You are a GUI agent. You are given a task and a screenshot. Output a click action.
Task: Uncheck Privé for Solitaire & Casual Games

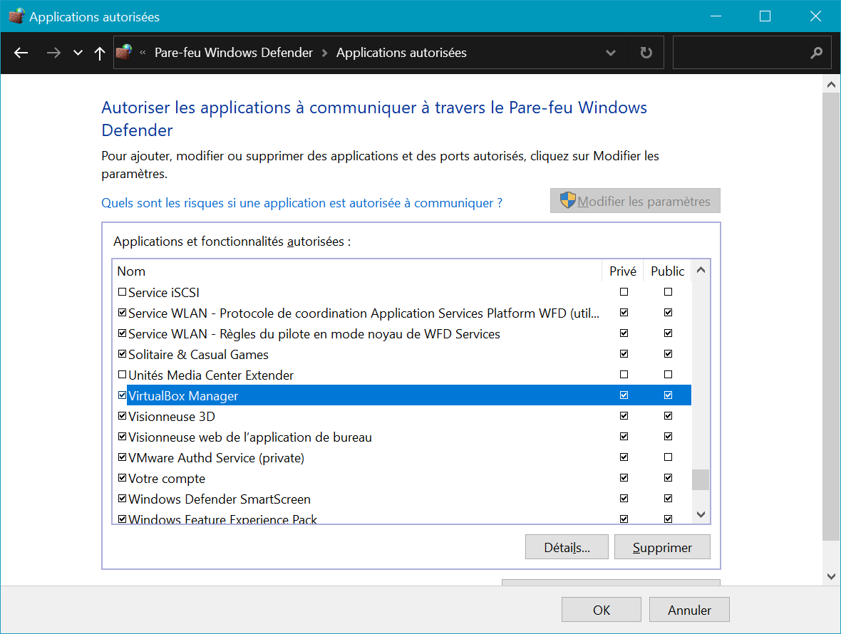(624, 354)
